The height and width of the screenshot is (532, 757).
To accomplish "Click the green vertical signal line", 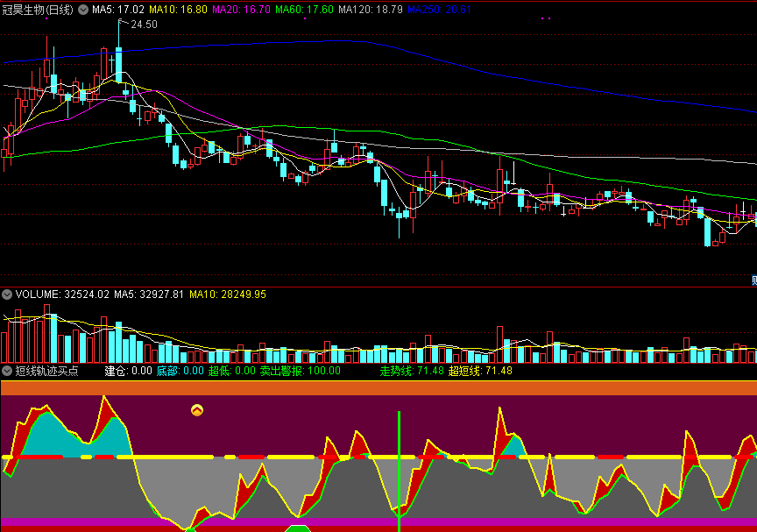I will click(x=399, y=471).
